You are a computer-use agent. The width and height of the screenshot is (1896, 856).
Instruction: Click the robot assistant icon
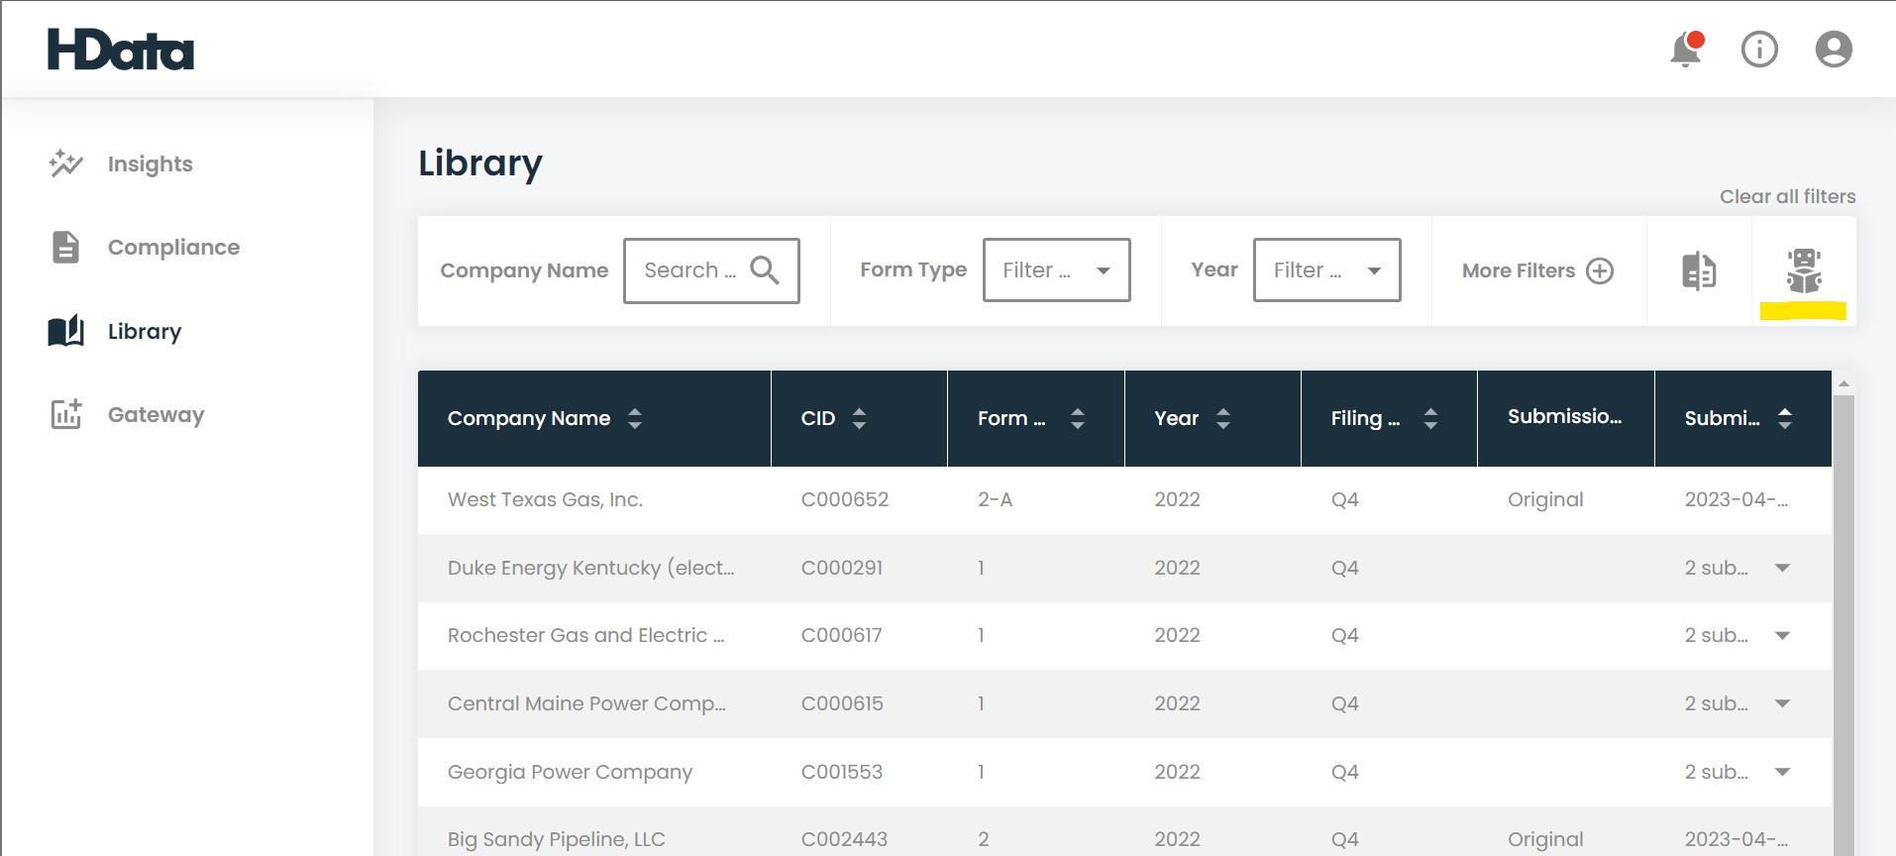tap(1804, 270)
